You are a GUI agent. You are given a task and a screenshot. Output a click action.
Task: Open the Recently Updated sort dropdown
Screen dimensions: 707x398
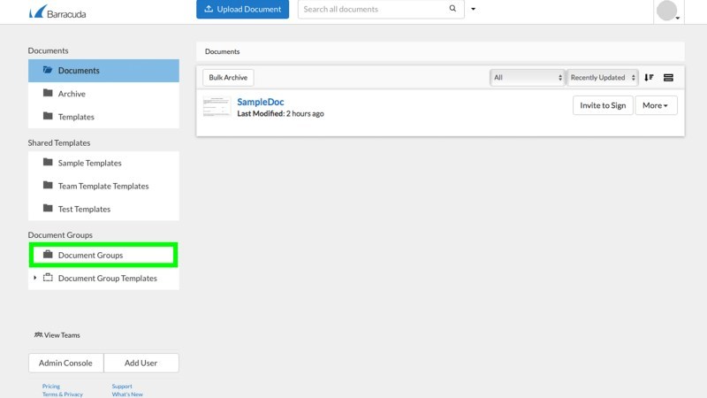click(x=603, y=78)
